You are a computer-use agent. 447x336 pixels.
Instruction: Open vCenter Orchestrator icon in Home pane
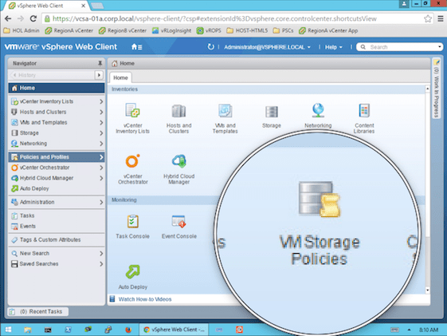(x=132, y=161)
